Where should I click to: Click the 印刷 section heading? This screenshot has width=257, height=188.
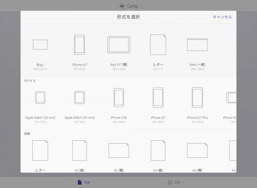[27, 134]
